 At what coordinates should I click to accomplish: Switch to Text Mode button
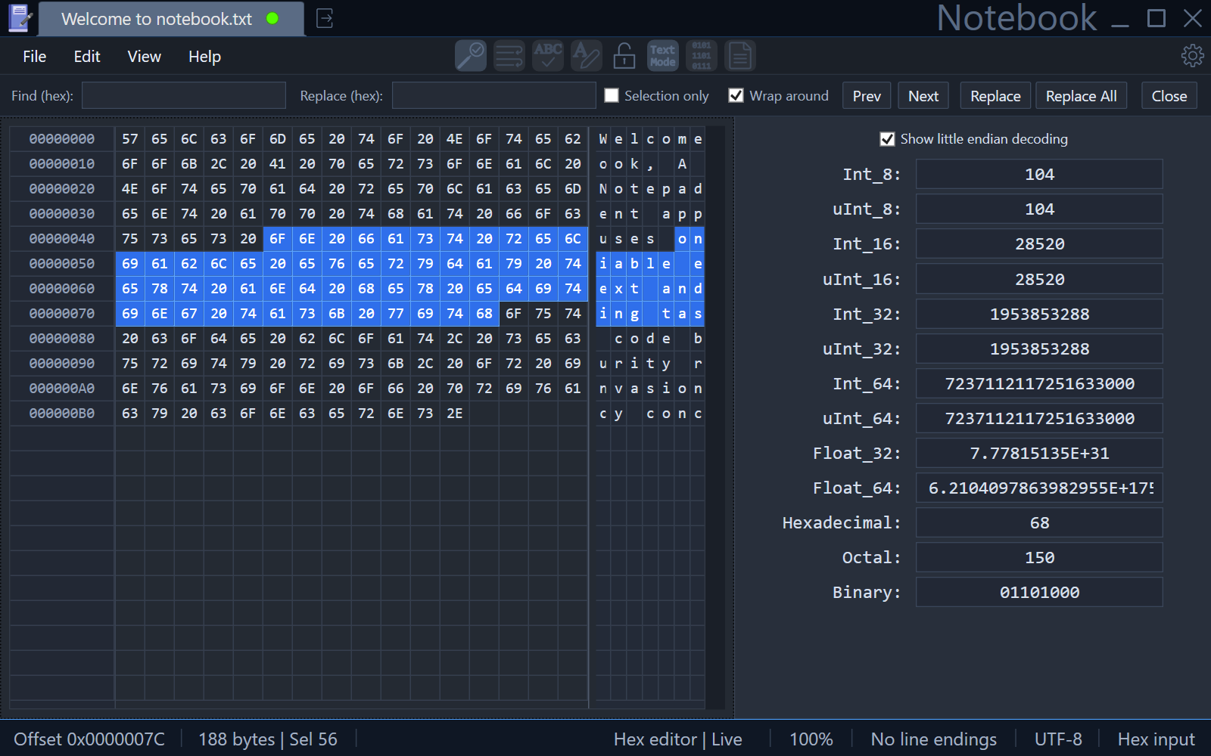click(x=663, y=56)
